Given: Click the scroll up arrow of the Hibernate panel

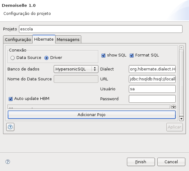Looking at the screenshot, I should [x=181, y=47].
